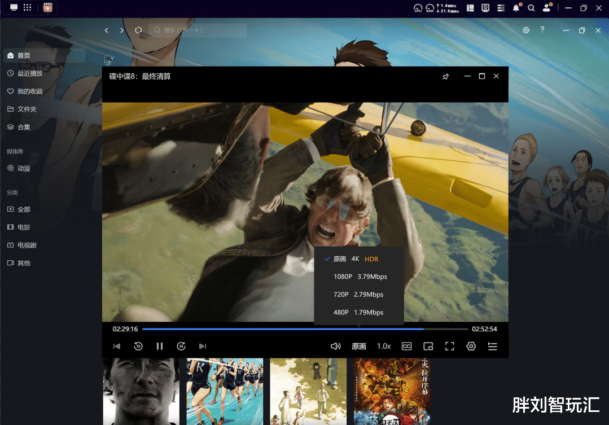Open the 原画 quality selector

[359, 346]
